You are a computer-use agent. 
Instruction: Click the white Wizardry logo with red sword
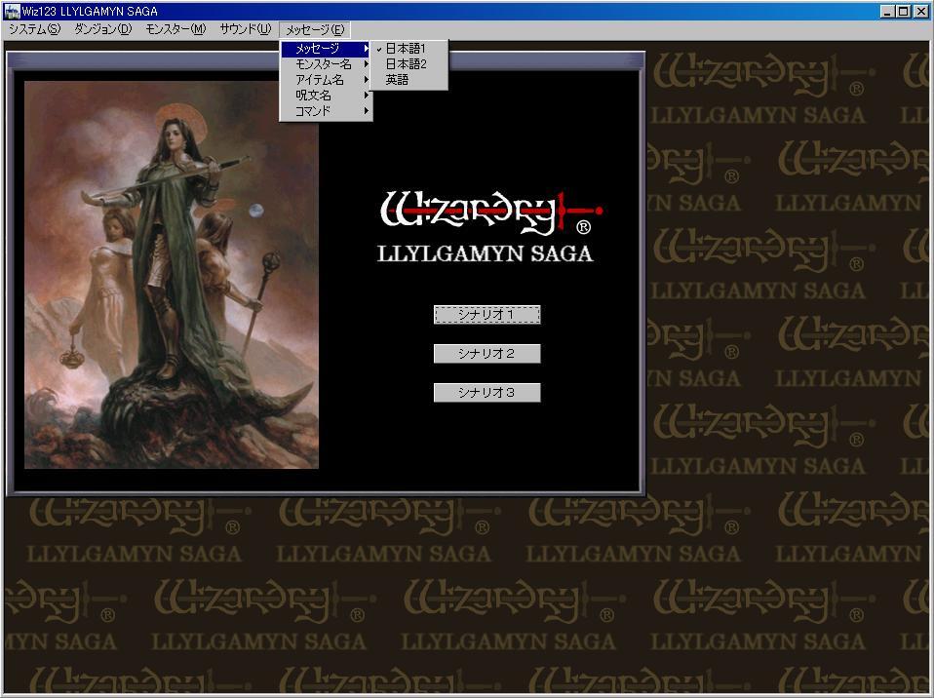[491, 213]
